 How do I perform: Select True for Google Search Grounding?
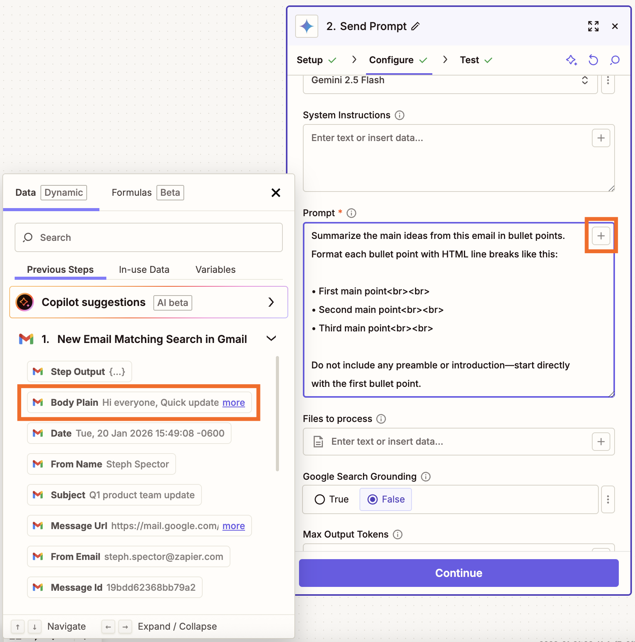[x=319, y=499]
